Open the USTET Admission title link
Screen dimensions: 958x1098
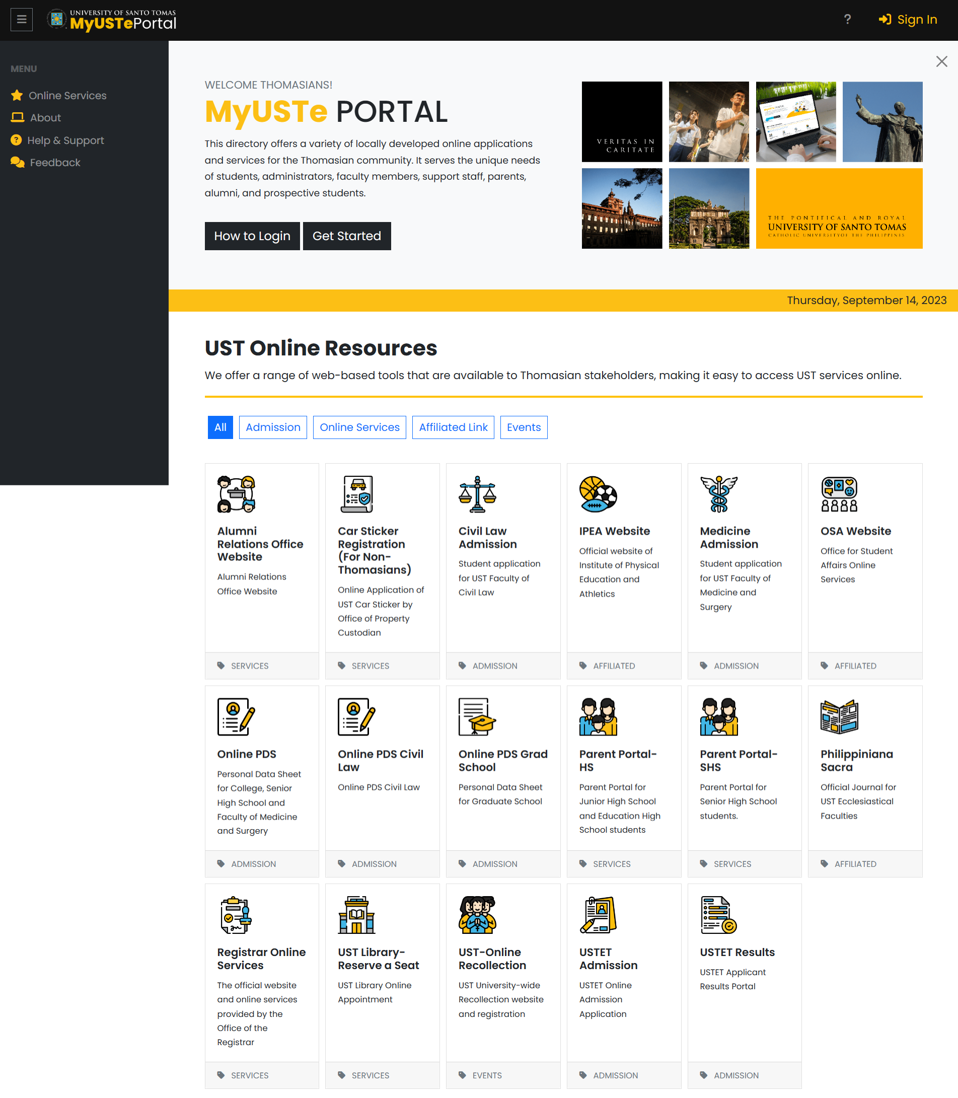pos(608,959)
